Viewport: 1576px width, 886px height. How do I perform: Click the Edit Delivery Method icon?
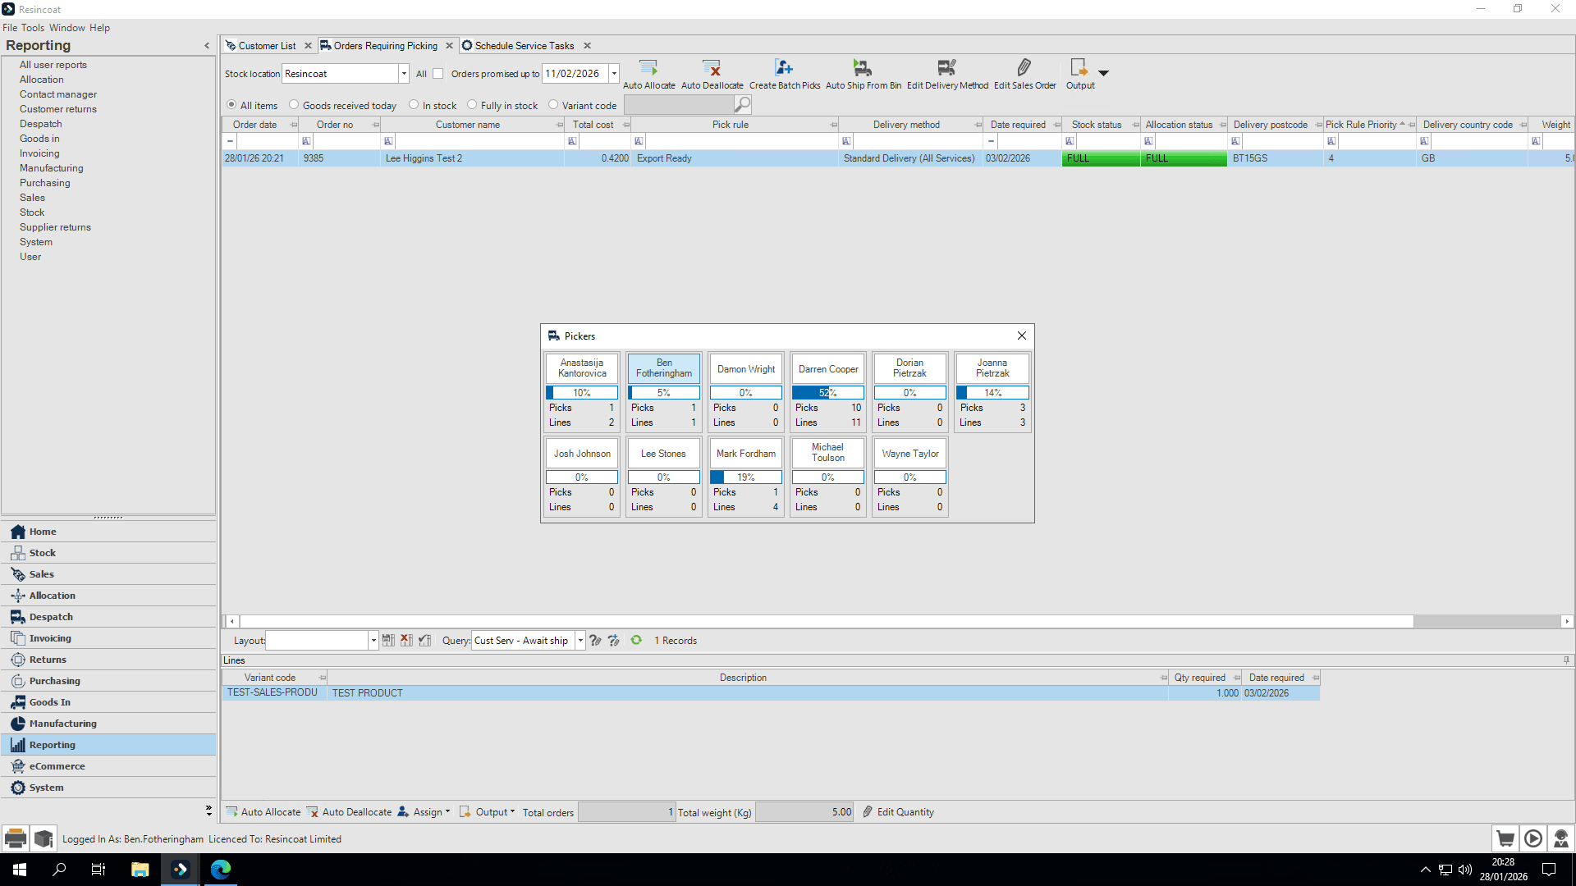(x=947, y=67)
